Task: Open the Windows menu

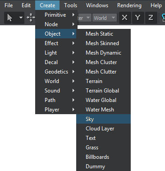Action: [x=97, y=5]
